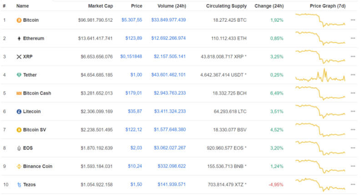Open the Bitcoin SV name link

point(35,130)
